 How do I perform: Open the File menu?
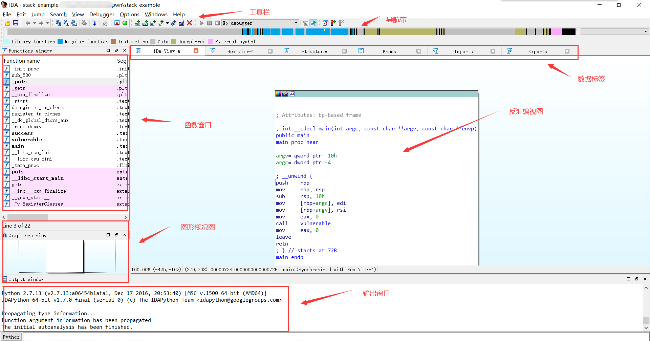tap(7, 14)
